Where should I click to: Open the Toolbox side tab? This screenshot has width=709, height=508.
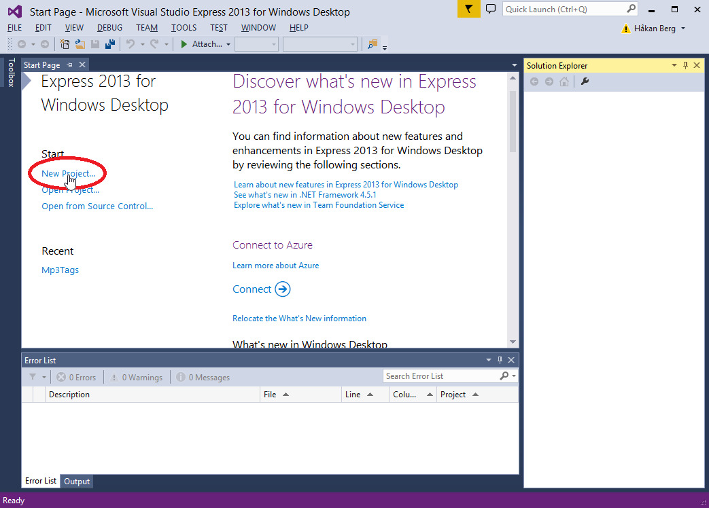click(12, 72)
